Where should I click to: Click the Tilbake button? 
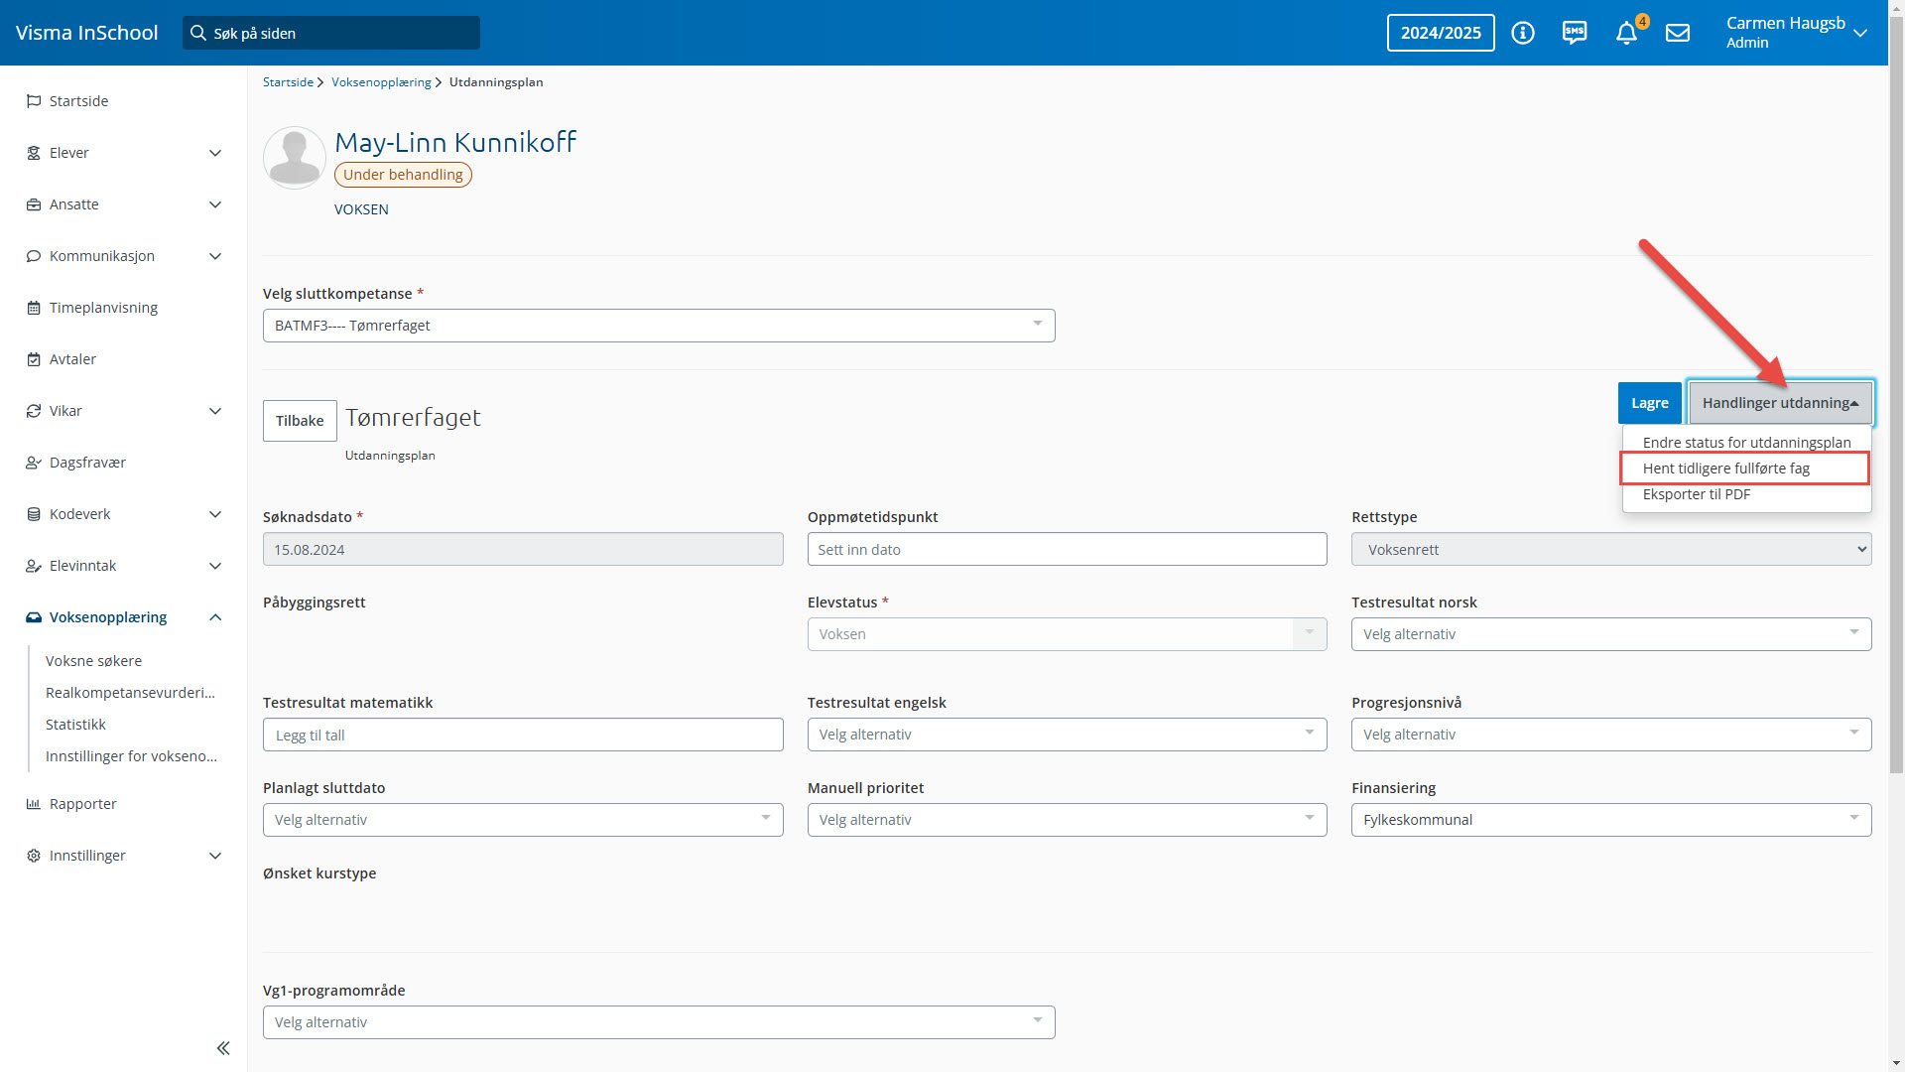(300, 421)
